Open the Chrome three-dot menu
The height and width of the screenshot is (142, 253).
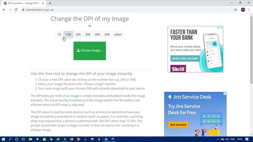(x=249, y=9)
